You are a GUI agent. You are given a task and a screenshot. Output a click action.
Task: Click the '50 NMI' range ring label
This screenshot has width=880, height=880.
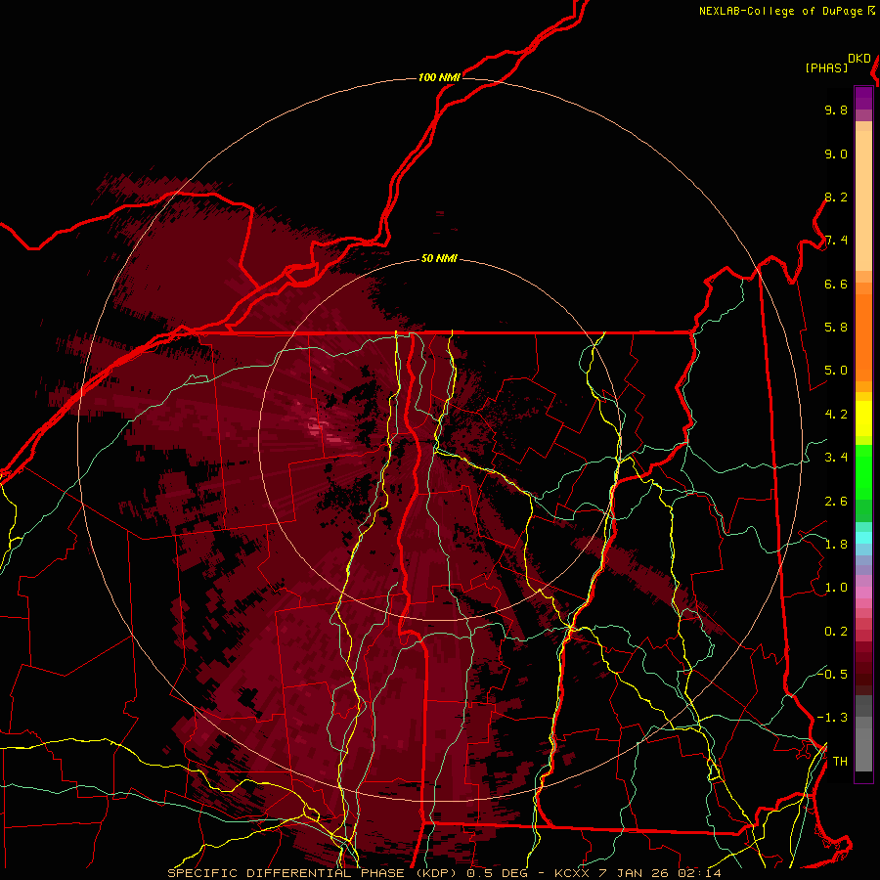point(439,259)
